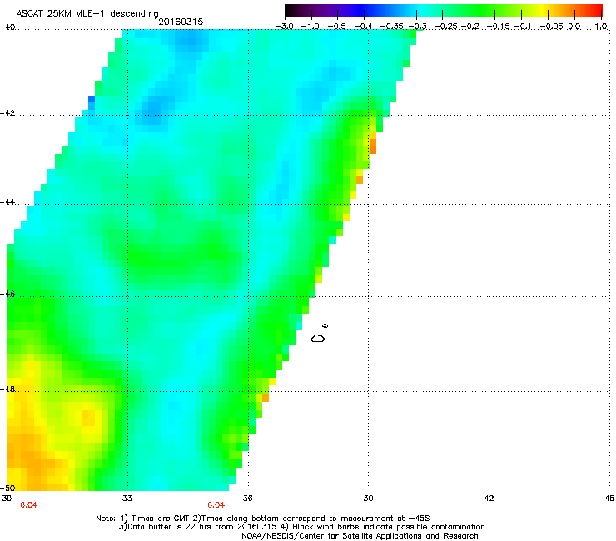Click the small island outline above the larger one
Viewport: 616px width, 541px height.
pos(325,325)
